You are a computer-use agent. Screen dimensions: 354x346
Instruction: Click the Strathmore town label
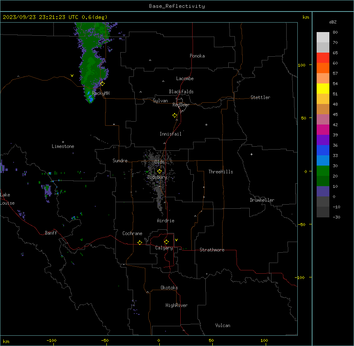coord(212,250)
